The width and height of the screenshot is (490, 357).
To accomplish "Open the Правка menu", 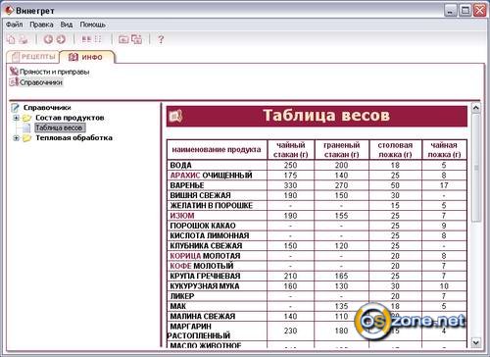I will [41, 25].
